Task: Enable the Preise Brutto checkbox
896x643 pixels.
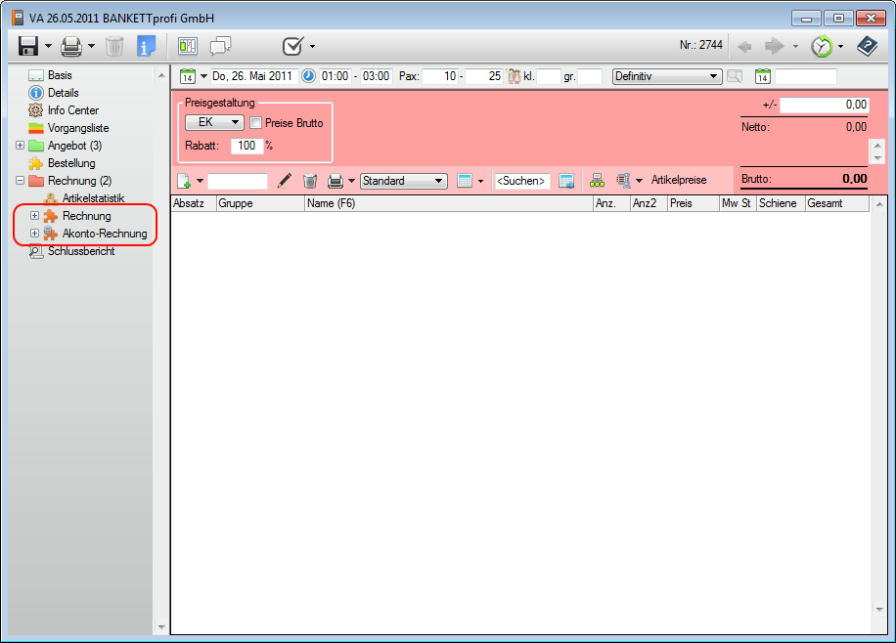Action: coord(256,123)
